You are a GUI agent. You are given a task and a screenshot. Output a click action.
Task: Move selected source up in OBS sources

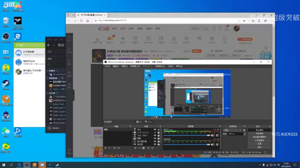tap(148, 148)
